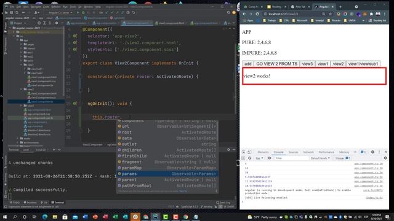Select 'pathFromRoot' completion suggestion
Image resolution: width=394 pixels, height=221 pixels.
[167, 185]
